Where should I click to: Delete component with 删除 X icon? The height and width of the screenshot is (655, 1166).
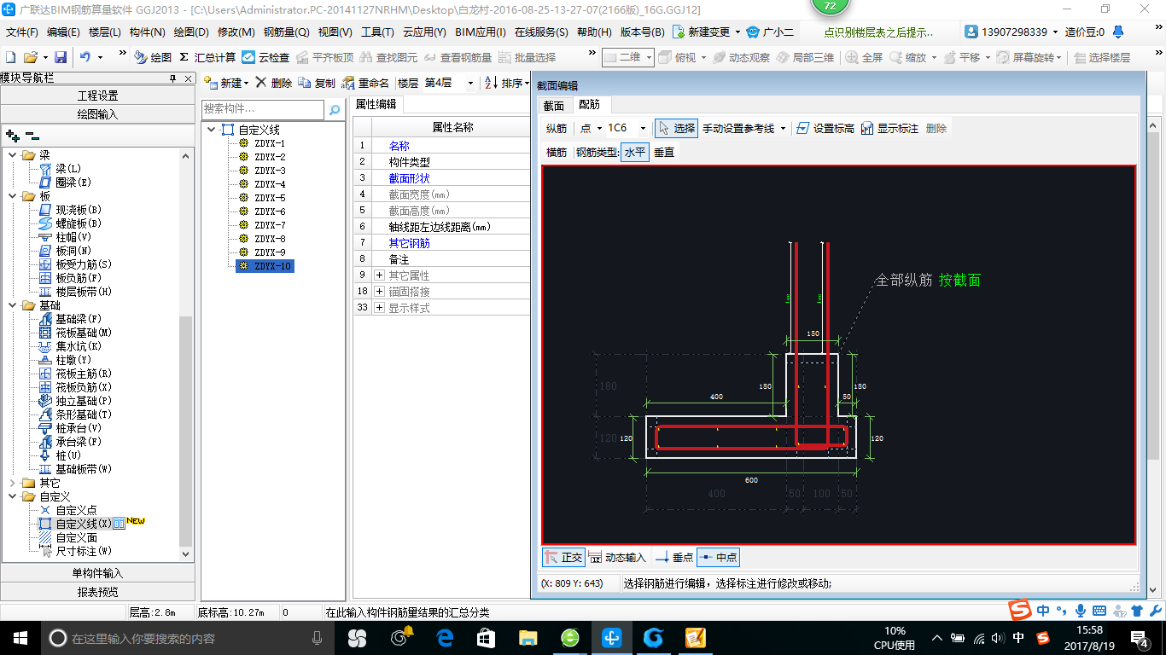click(x=274, y=83)
